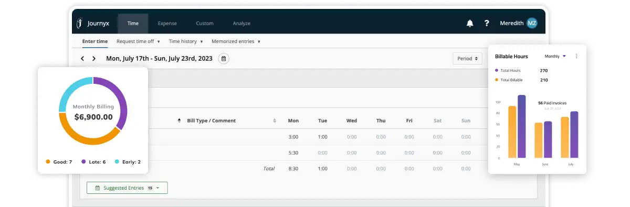
Task: Click the purple Late donut segment
Action: coord(120,101)
